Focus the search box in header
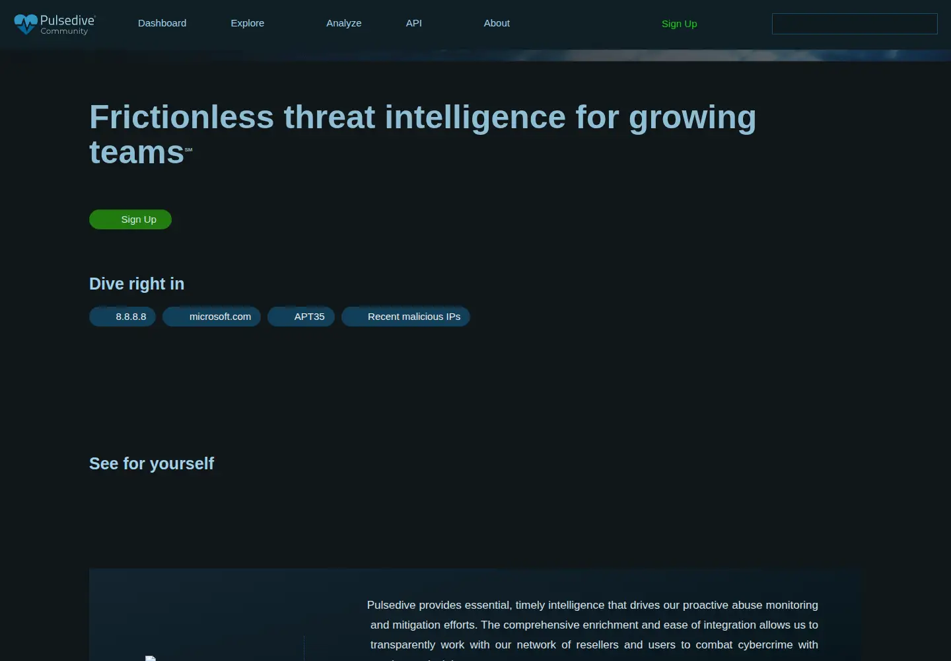This screenshot has height=661, width=951. [855, 24]
